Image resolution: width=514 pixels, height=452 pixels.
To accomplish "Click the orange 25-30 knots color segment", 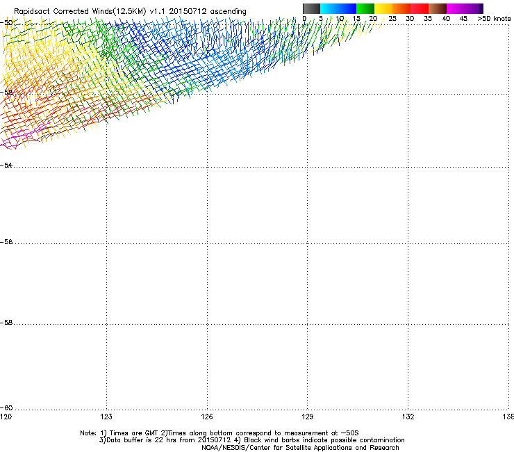I will point(401,8).
